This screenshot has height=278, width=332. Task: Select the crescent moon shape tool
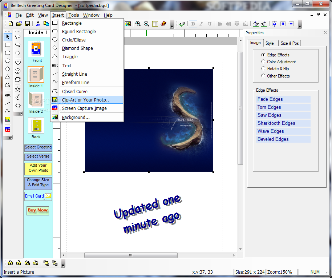pyautogui.click(x=18, y=97)
